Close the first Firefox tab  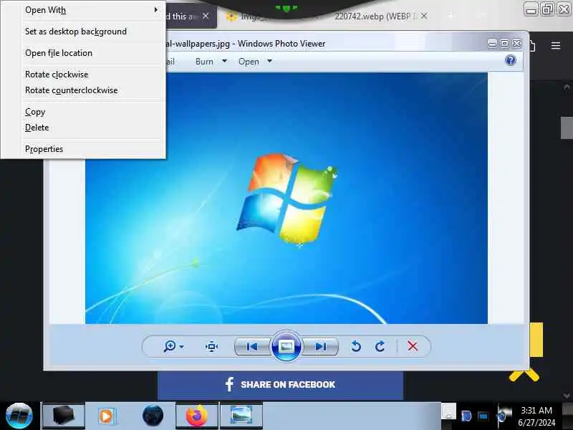206,16
